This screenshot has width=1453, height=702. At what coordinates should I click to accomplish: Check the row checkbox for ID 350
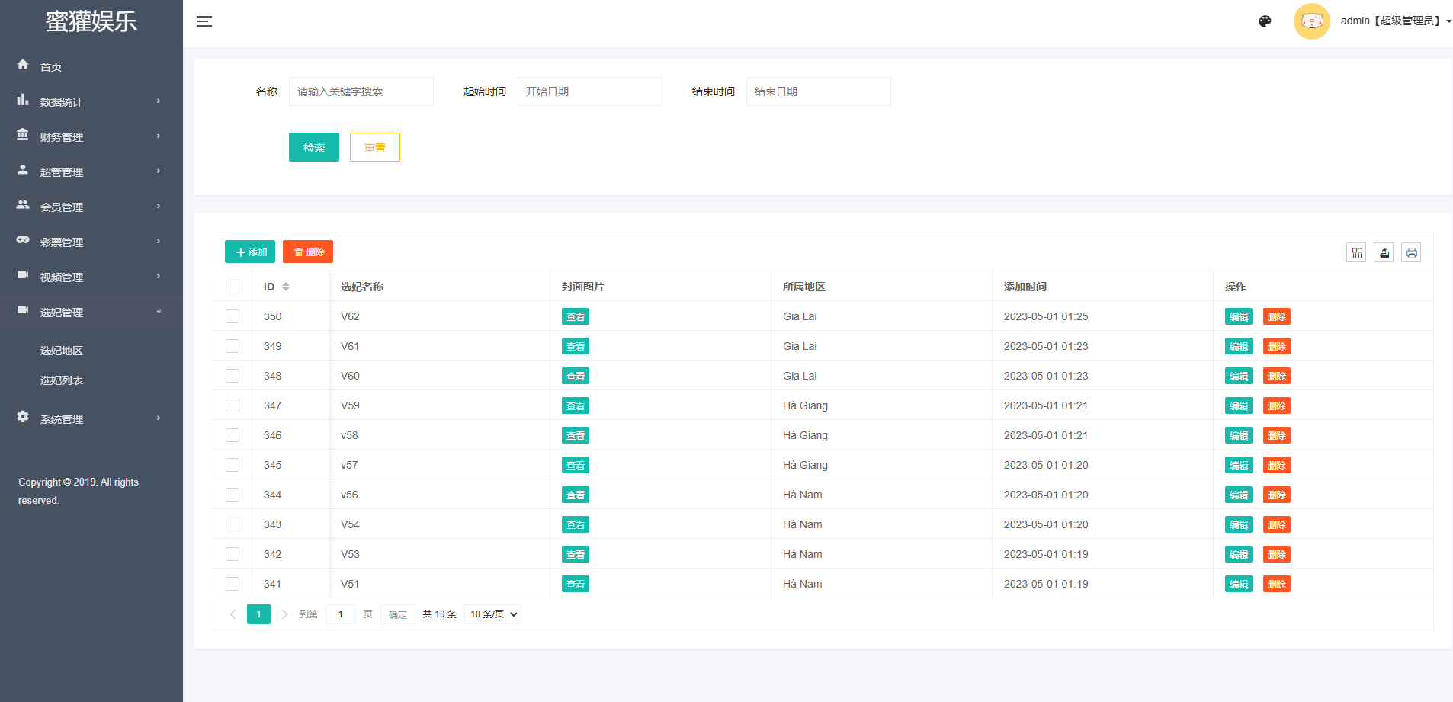point(233,316)
